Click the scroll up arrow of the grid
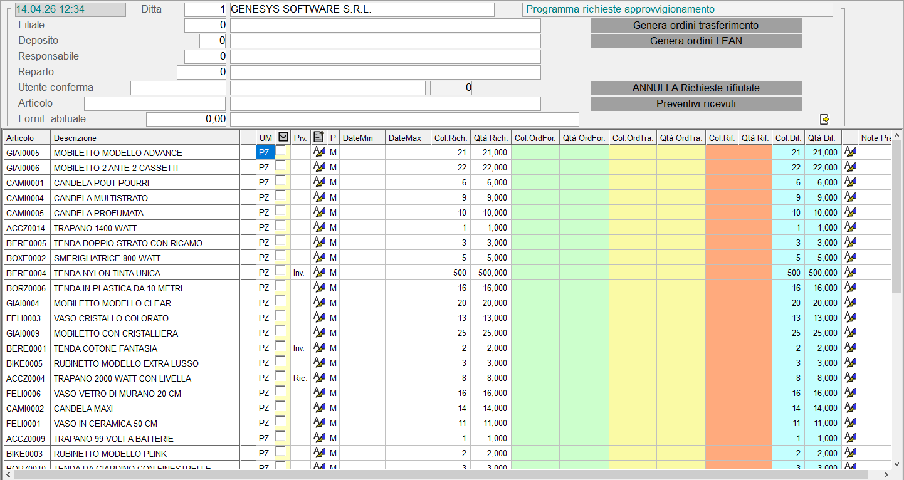904x480 pixels. (x=897, y=135)
